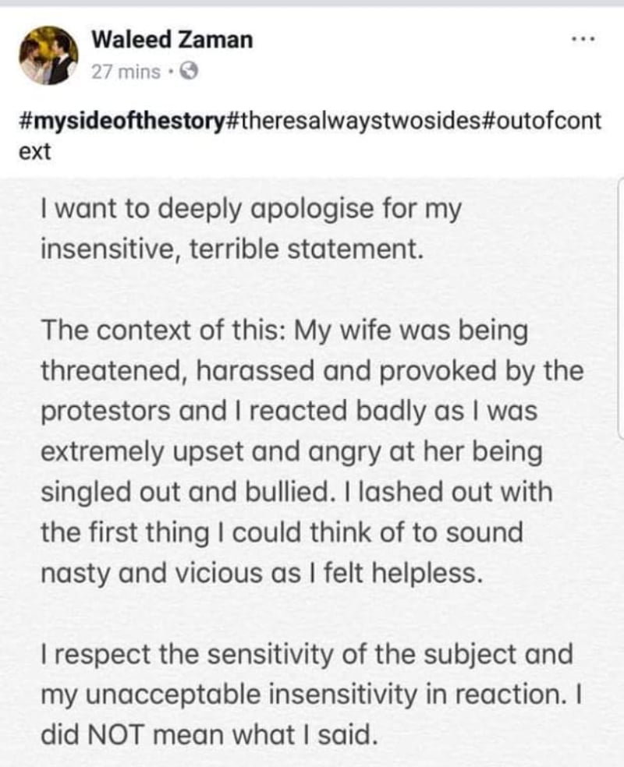Visit the Waleed Zaman profile name link

172,39
